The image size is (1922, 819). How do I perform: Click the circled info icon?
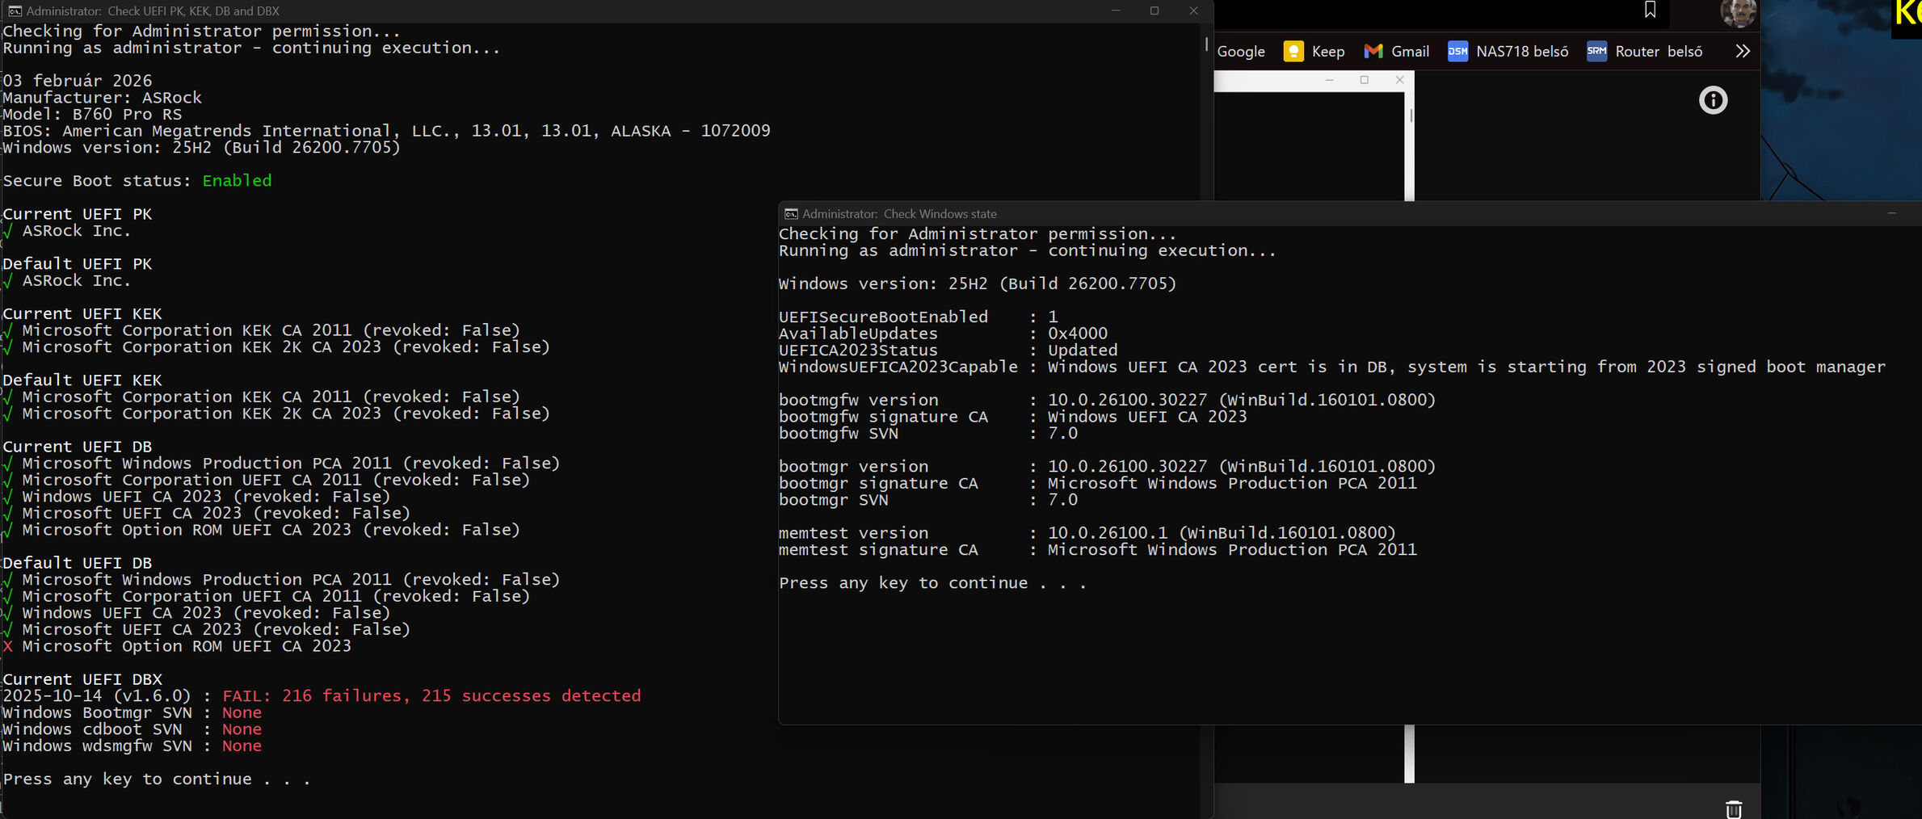(x=1713, y=100)
